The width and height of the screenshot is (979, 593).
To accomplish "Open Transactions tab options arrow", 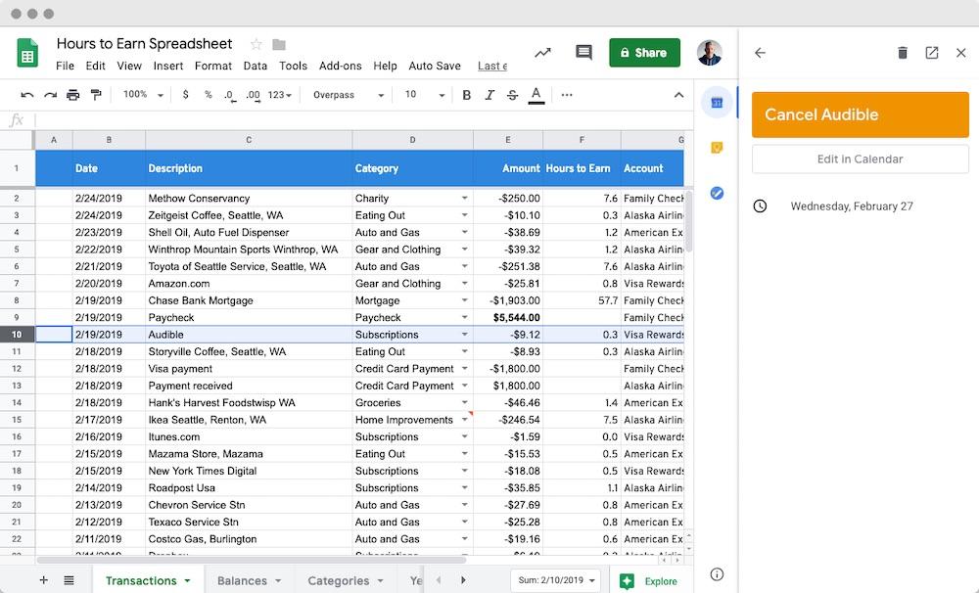I will (x=187, y=581).
